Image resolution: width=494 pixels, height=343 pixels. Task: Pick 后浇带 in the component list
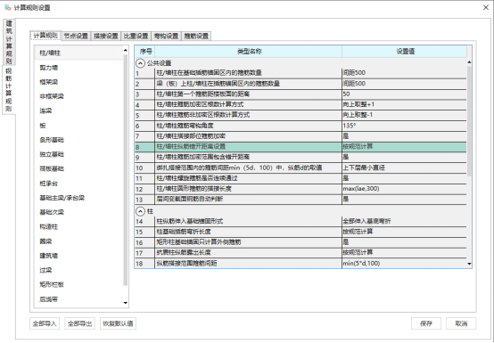tap(78, 299)
